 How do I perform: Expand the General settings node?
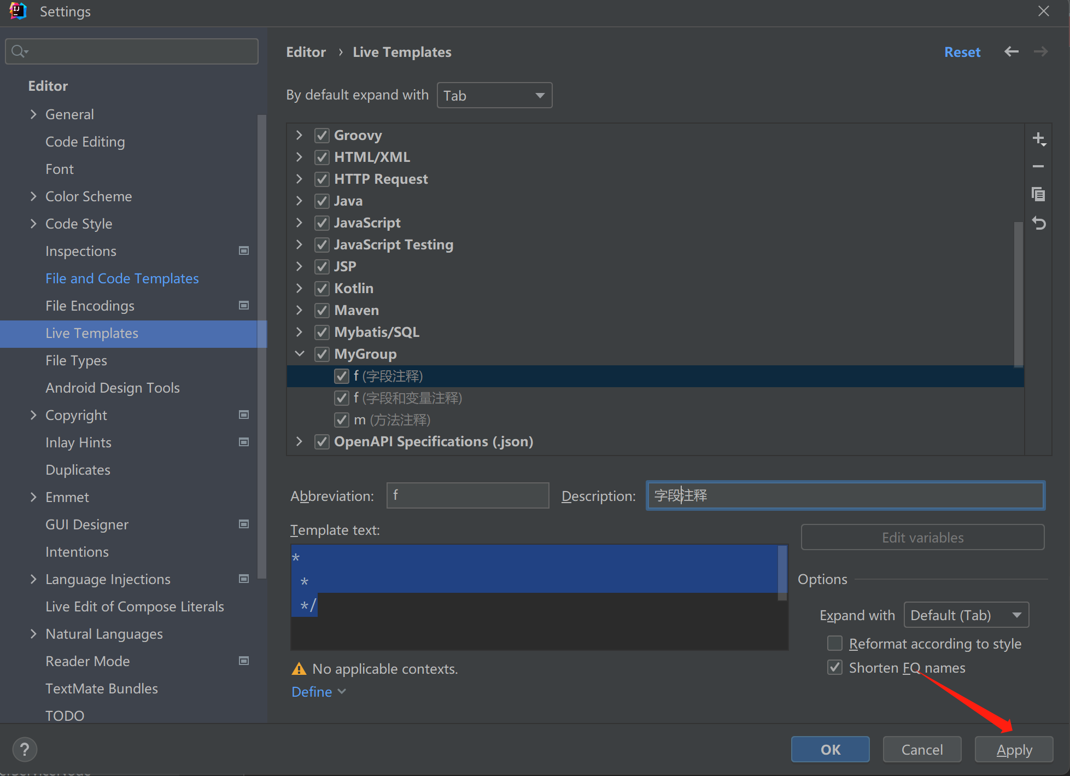coord(33,114)
